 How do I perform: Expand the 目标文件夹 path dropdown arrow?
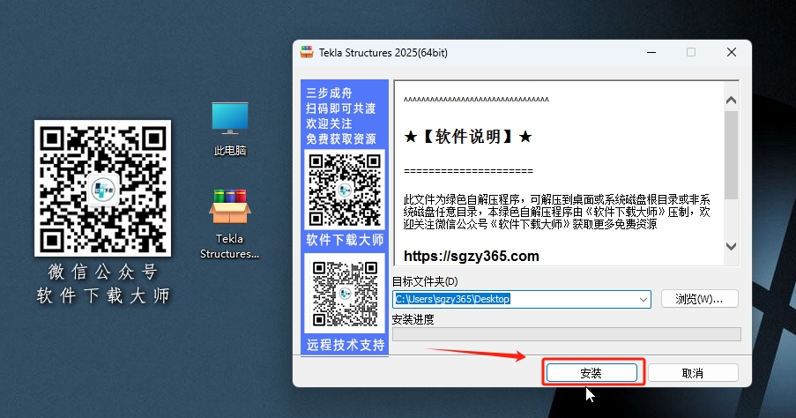tap(643, 299)
